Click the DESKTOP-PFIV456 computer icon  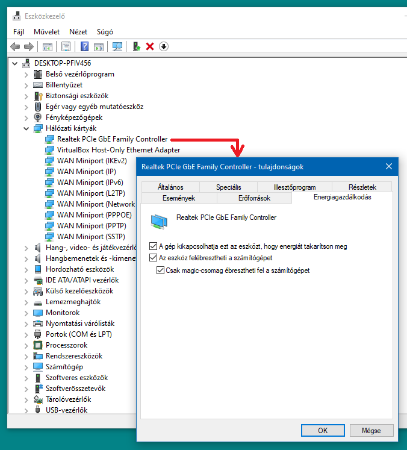click(26, 63)
